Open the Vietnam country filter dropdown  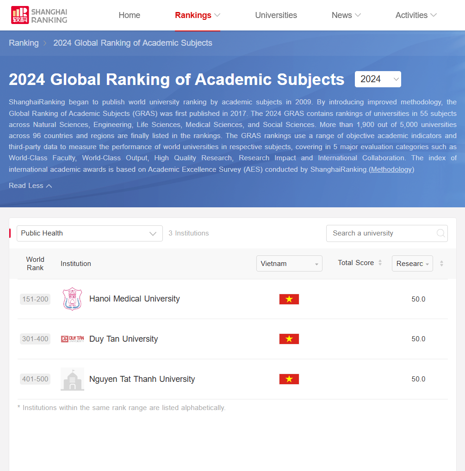(x=289, y=263)
